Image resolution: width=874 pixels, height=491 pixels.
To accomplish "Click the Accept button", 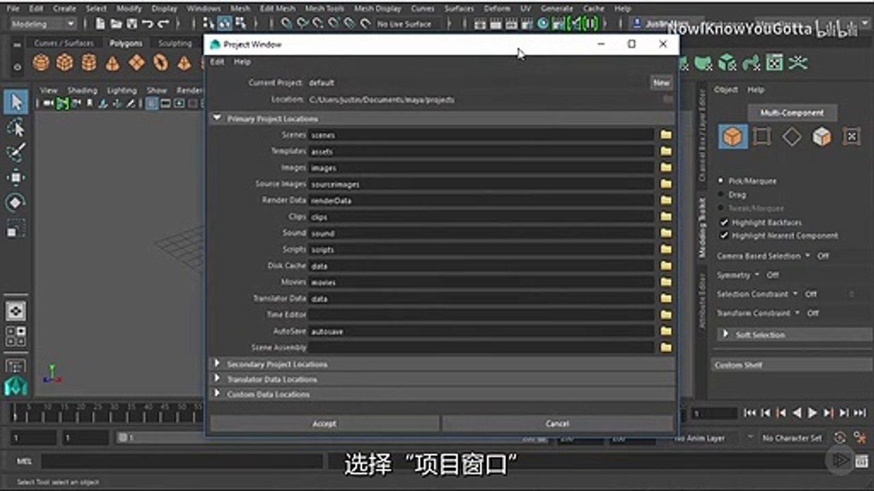I will [324, 423].
